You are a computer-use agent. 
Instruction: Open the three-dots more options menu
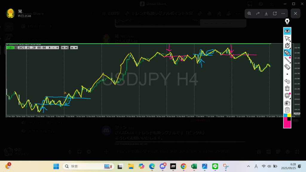[283, 13]
